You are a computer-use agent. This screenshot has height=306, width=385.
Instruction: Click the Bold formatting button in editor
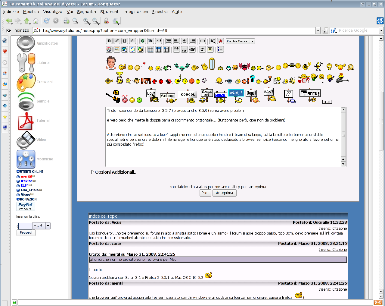(109, 41)
